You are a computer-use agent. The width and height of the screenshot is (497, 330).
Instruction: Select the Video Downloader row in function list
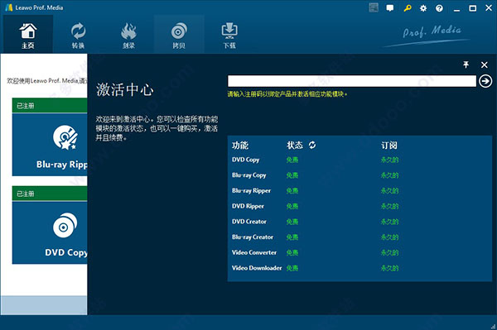pyautogui.click(x=359, y=268)
